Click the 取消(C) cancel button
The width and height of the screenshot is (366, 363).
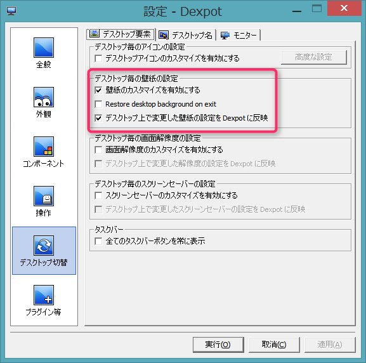click(274, 345)
